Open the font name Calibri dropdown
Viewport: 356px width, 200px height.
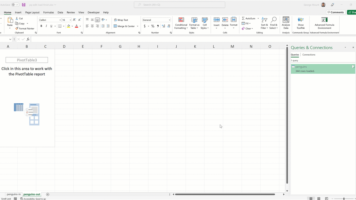coord(60,20)
